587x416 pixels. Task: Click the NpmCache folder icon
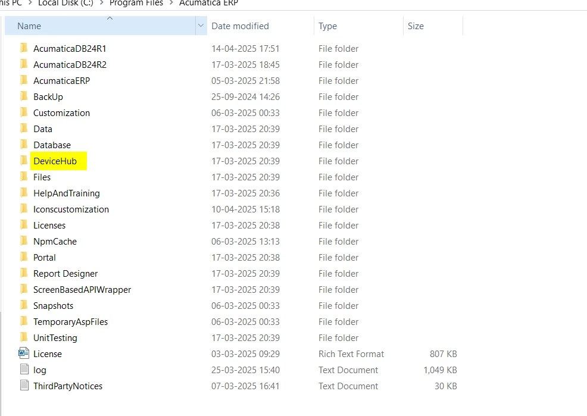coord(24,241)
